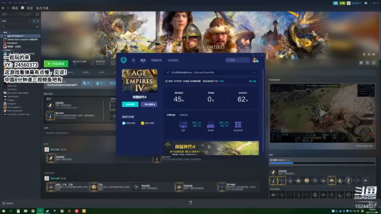Click the gold-framed house achievement icon
Viewport: 381px width, 214px height.
click(x=331, y=180)
